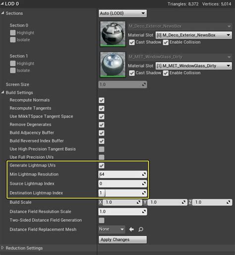The height and width of the screenshot is (255, 235).
Task: Toggle Highlight checkbox for Section 0
Action: 13,33
